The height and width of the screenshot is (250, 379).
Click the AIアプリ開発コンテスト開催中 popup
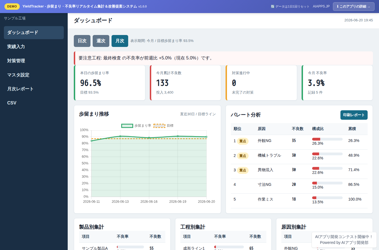coord(344,240)
